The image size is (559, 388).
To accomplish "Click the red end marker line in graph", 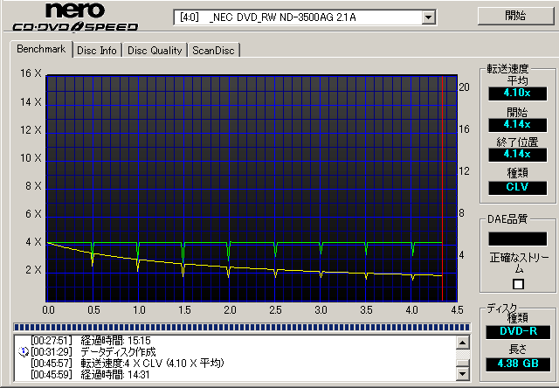I will pyautogui.click(x=443, y=188).
